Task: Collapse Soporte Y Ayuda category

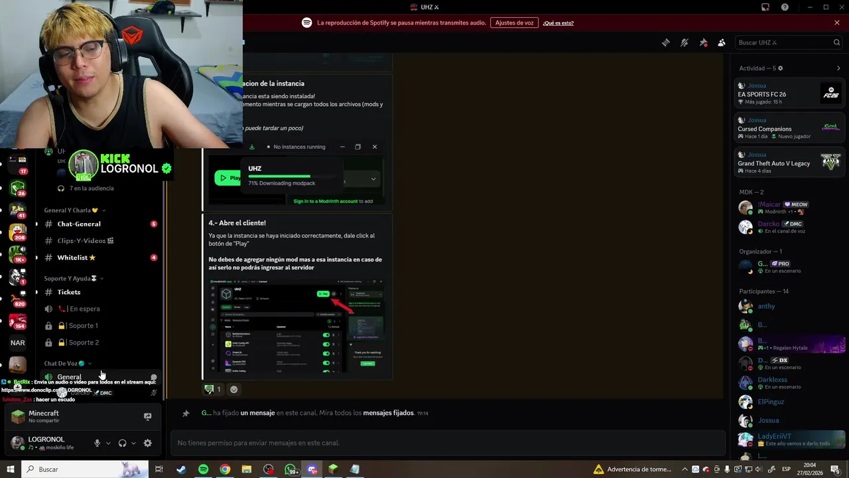Action: click(74, 278)
